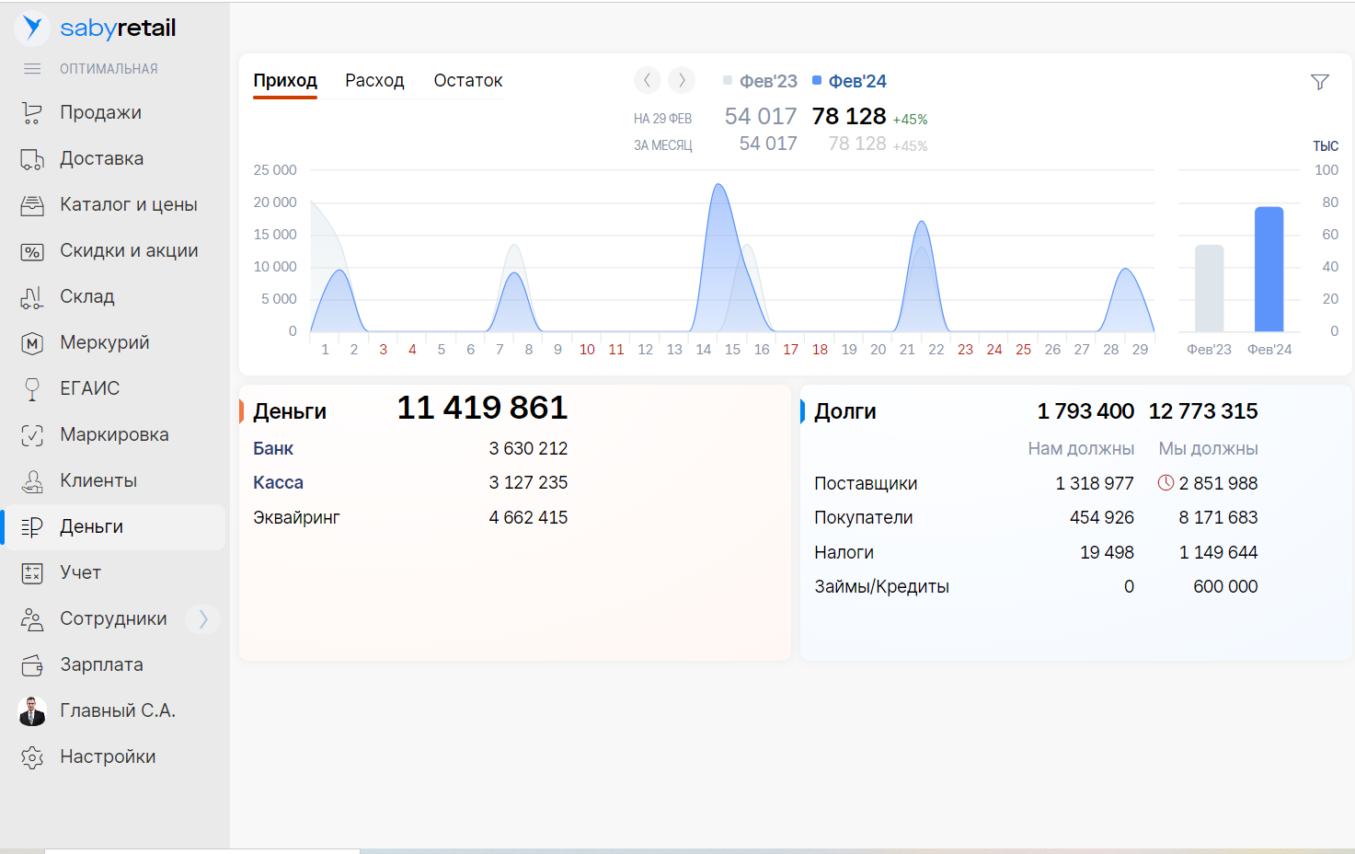Collapse the sidebar with hamburger menu
1355x854 pixels.
coord(32,69)
